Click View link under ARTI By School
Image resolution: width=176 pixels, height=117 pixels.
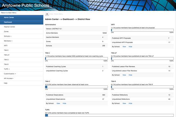tap(124, 47)
